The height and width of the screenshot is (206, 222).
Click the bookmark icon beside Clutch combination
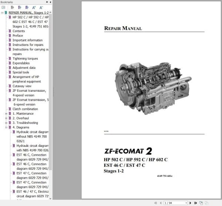tap(10, 109)
